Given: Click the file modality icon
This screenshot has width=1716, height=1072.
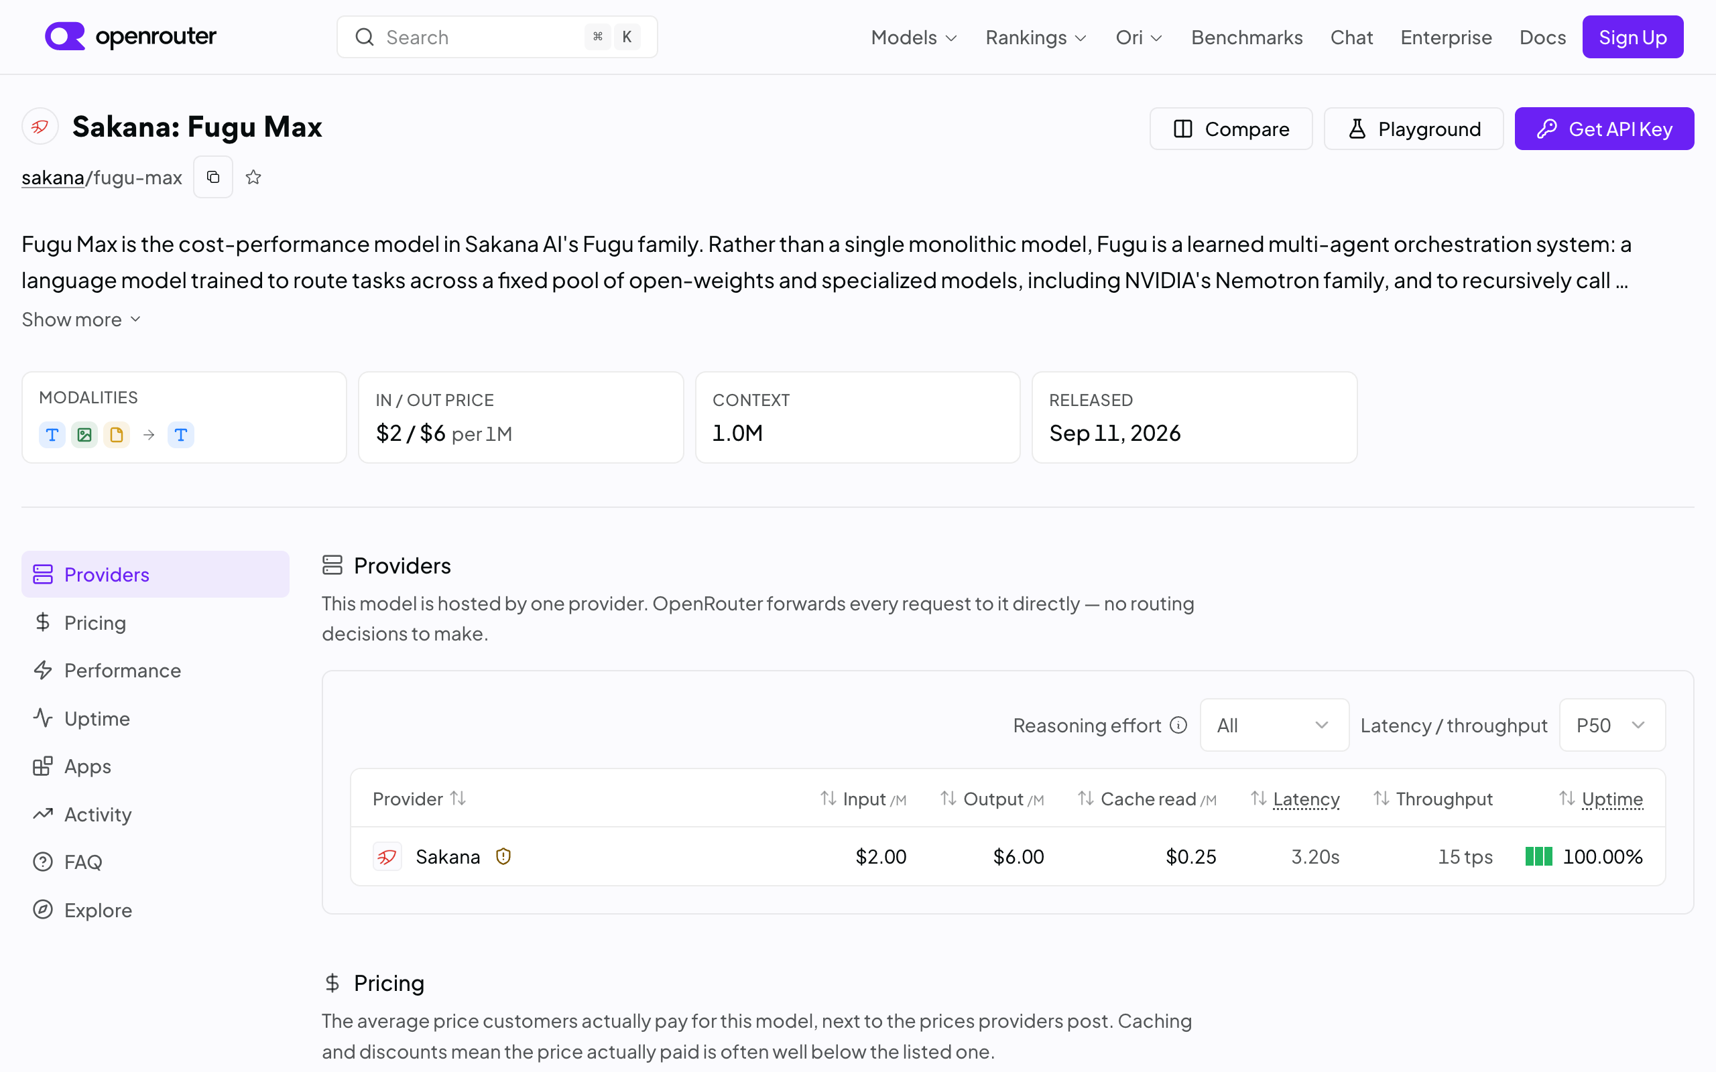Looking at the screenshot, I should 116,435.
